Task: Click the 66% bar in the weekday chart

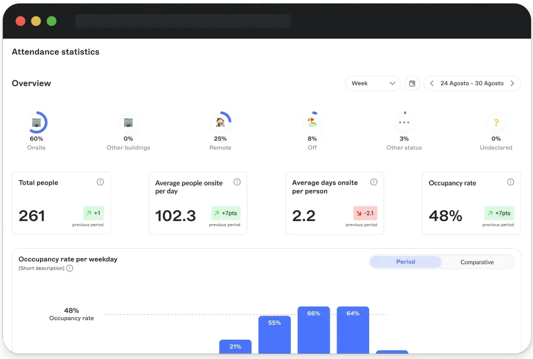Action: (313, 330)
